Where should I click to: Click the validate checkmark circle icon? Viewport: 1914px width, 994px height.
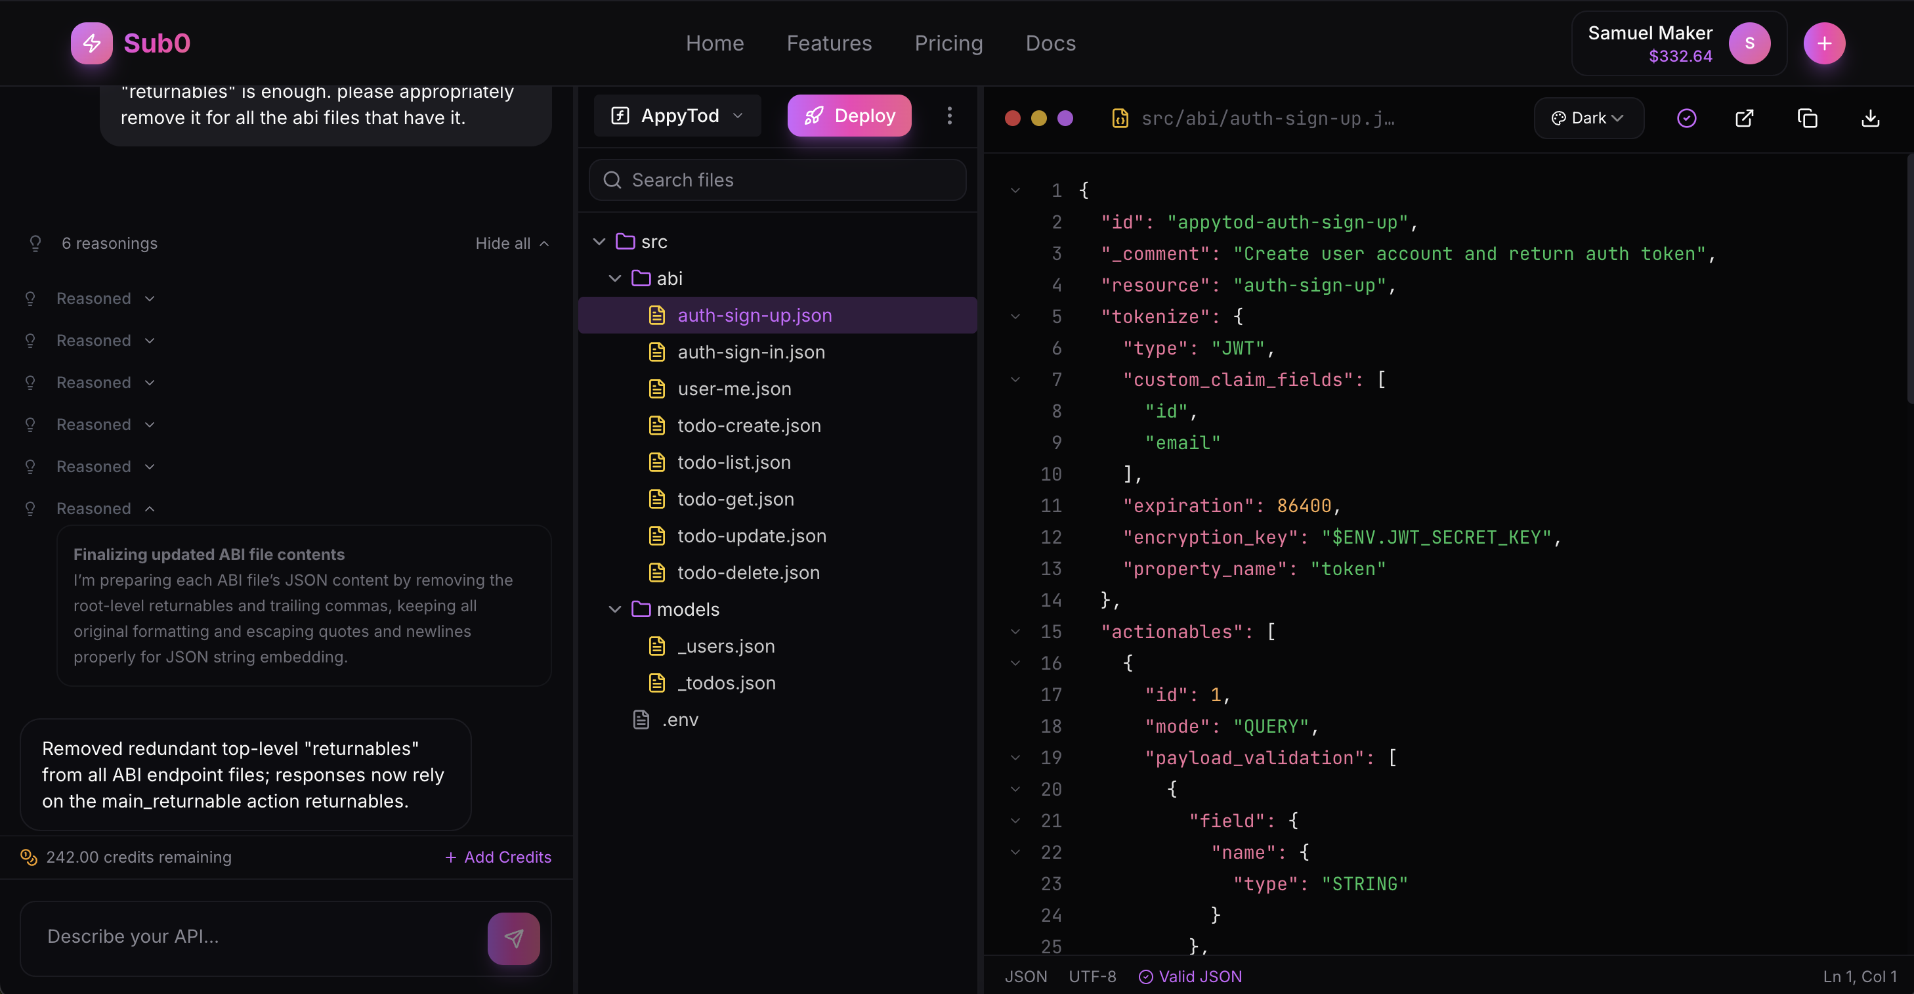(1686, 118)
